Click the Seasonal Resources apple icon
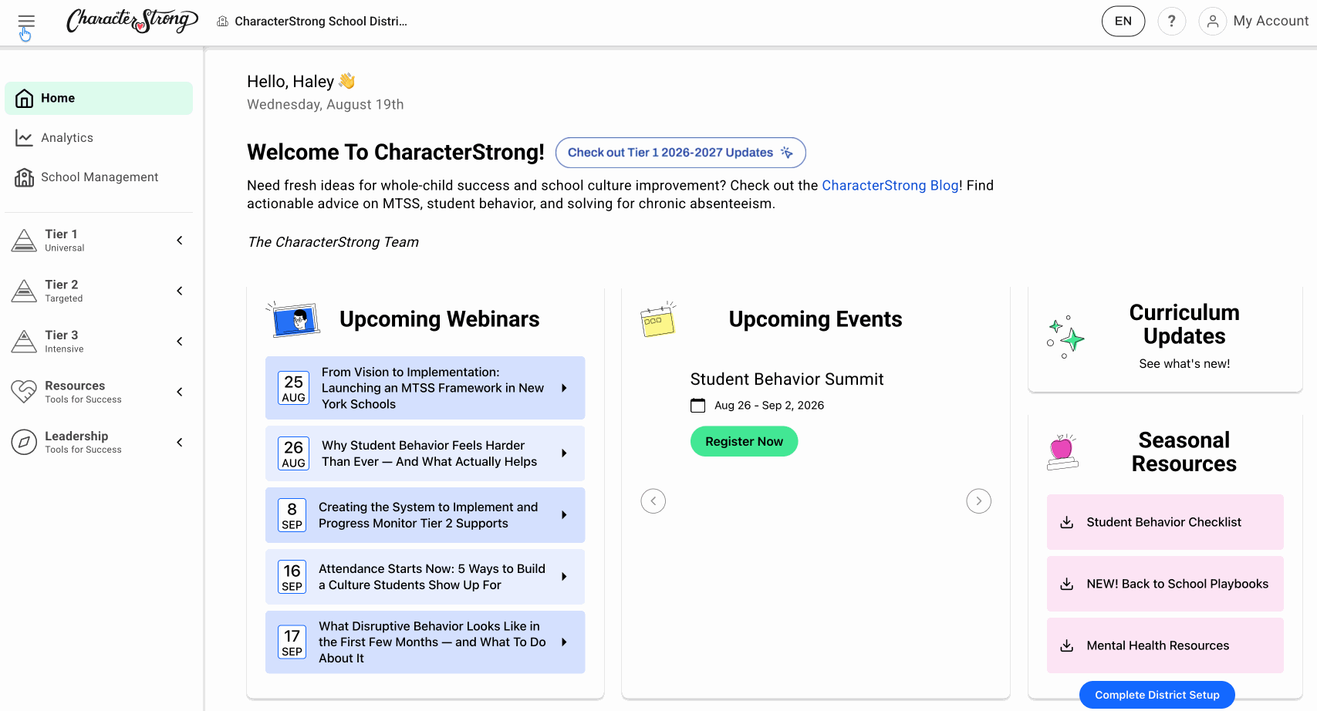1317x711 pixels. point(1062,452)
